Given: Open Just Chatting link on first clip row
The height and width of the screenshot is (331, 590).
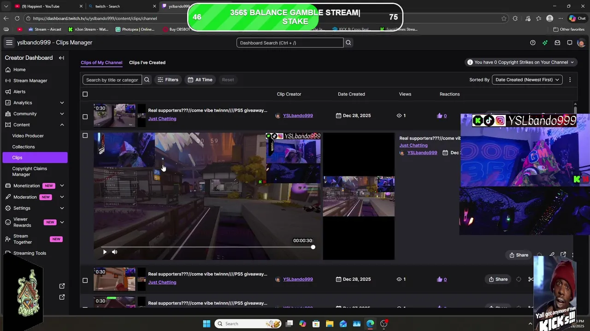Looking at the screenshot, I should pyautogui.click(x=162, y=119).
